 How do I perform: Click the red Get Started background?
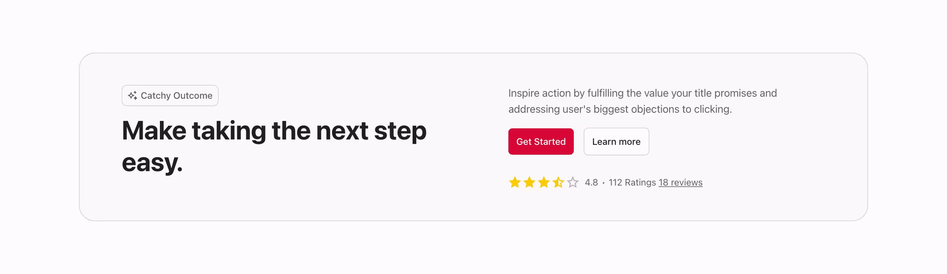pos(540,142)
